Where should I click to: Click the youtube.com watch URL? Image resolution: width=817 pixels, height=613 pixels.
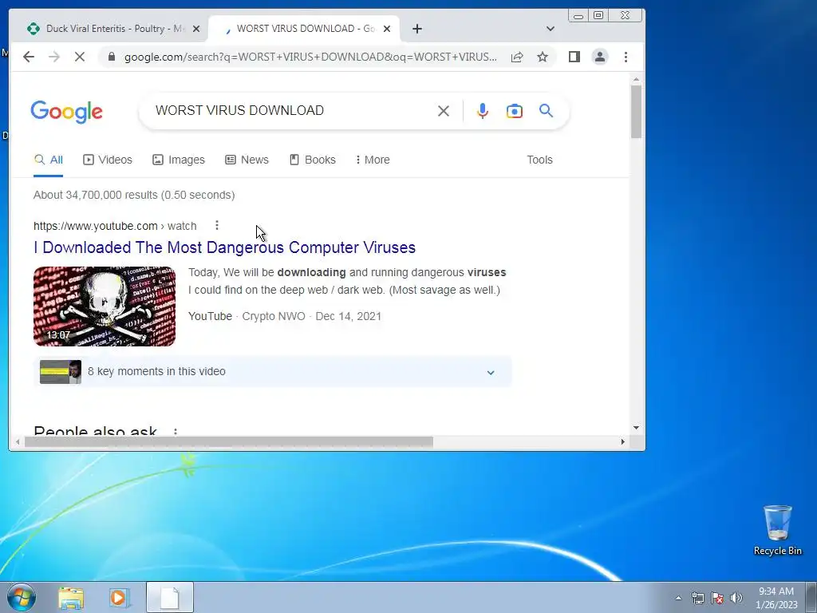115,226
